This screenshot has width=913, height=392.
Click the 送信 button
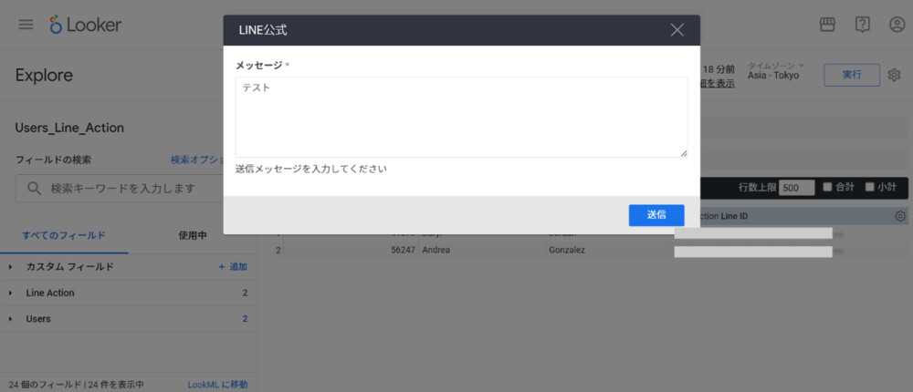(x=656, y=215)
